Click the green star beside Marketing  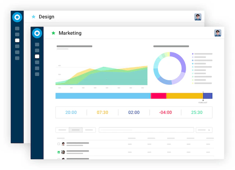pyautogui.click(x=53, y=33)
